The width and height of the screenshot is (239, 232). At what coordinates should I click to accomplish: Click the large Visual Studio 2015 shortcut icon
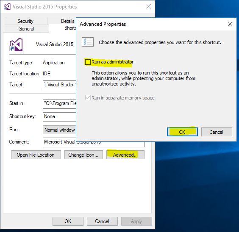pos(16,44)
